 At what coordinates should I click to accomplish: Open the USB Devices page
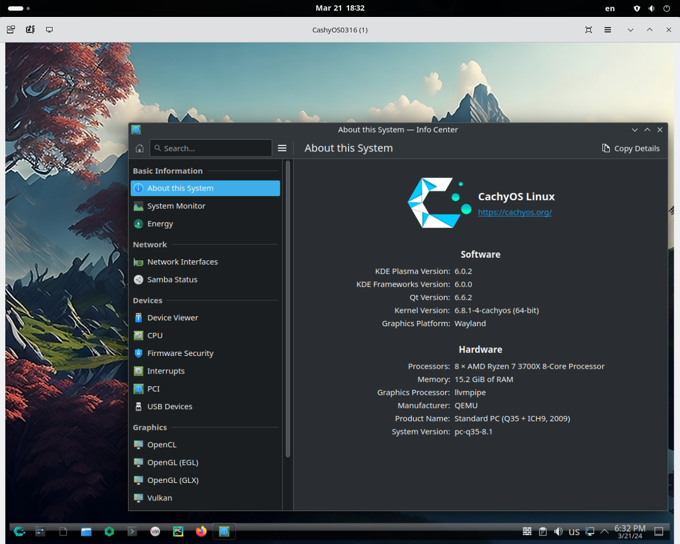coord(205,406)
